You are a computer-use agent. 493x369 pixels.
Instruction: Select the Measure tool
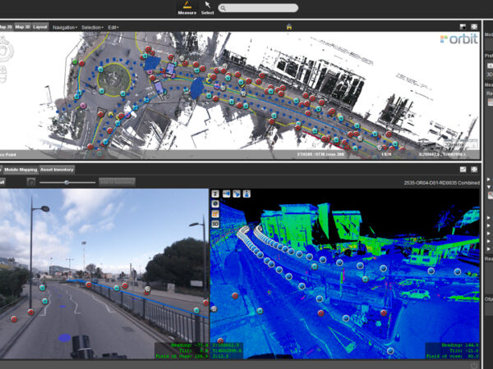click(187, 8)
